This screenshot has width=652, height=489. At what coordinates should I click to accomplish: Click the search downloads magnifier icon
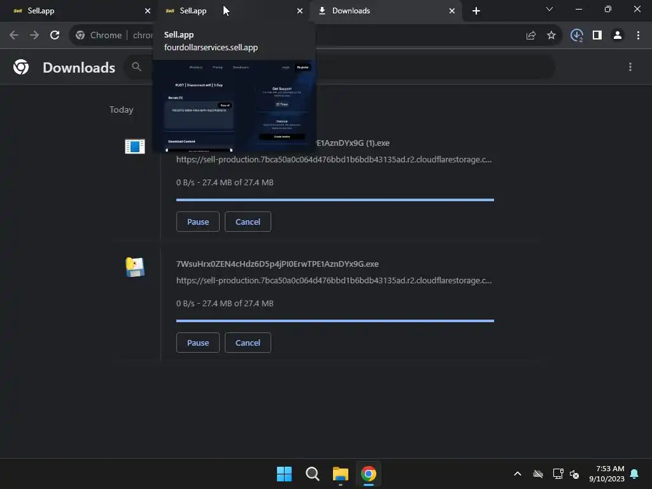(136, 66)
